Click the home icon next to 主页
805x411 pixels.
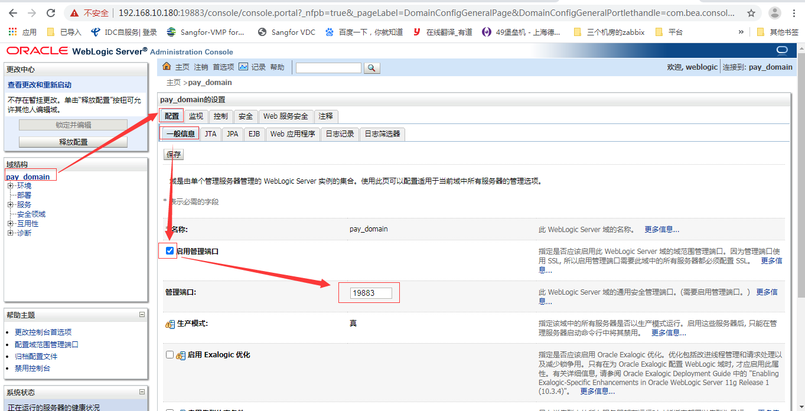tap(167, 67)
